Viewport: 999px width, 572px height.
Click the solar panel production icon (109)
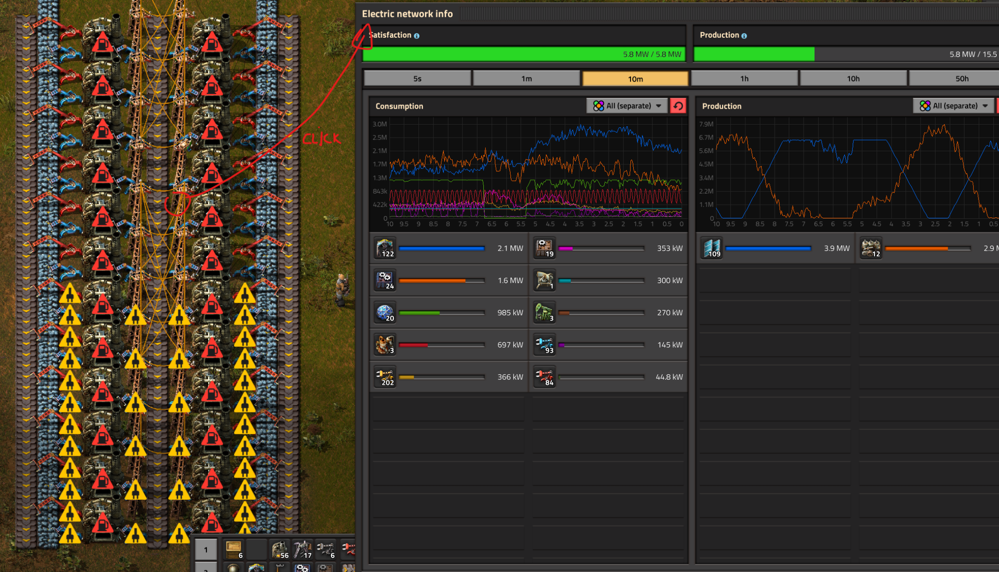point(712,248)
